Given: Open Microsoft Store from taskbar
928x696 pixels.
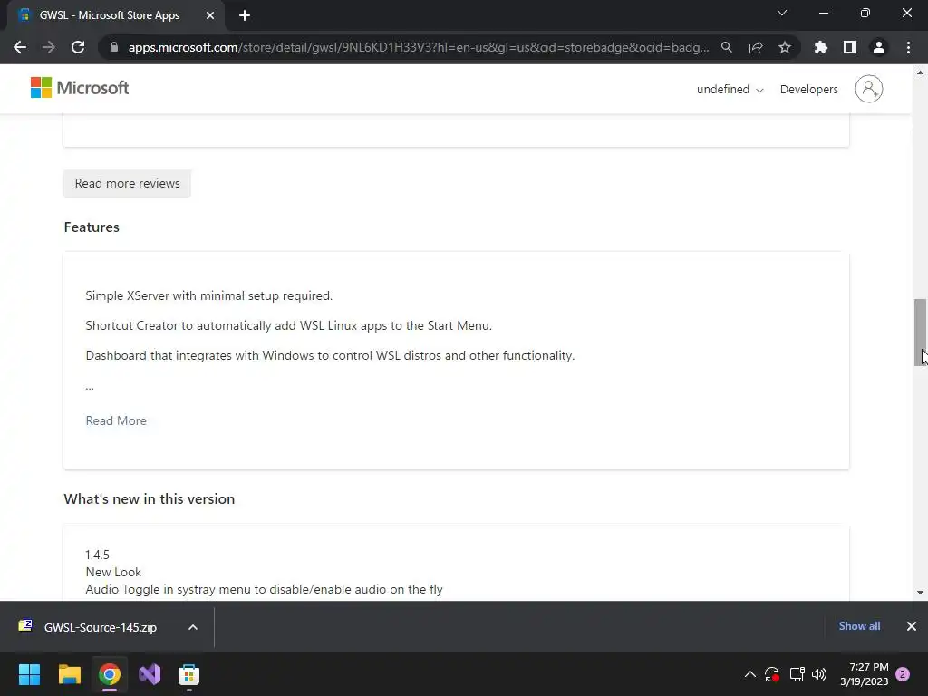Looking at the screenshot, I should (x=188, y=674).
